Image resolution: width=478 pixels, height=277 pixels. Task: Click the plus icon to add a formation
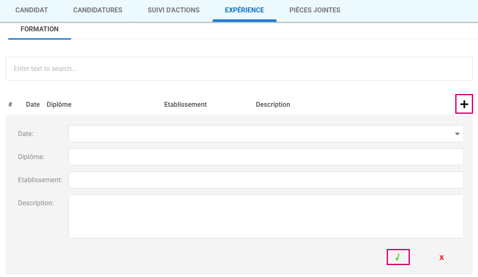(x=464, y=104)
